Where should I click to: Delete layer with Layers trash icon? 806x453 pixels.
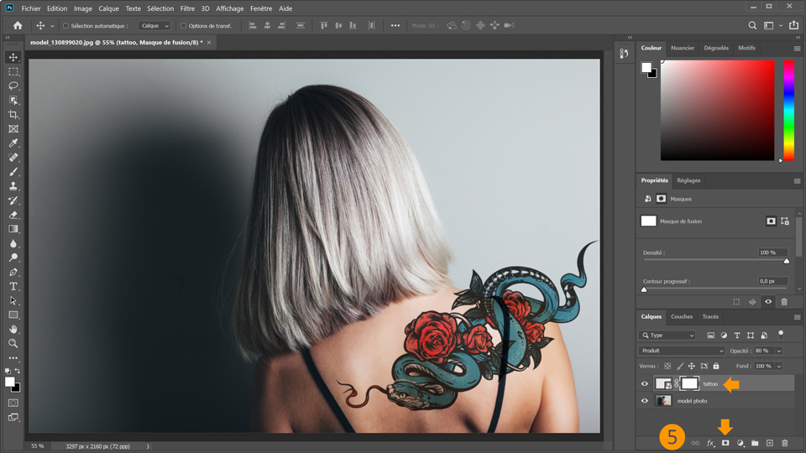[784, 443]
